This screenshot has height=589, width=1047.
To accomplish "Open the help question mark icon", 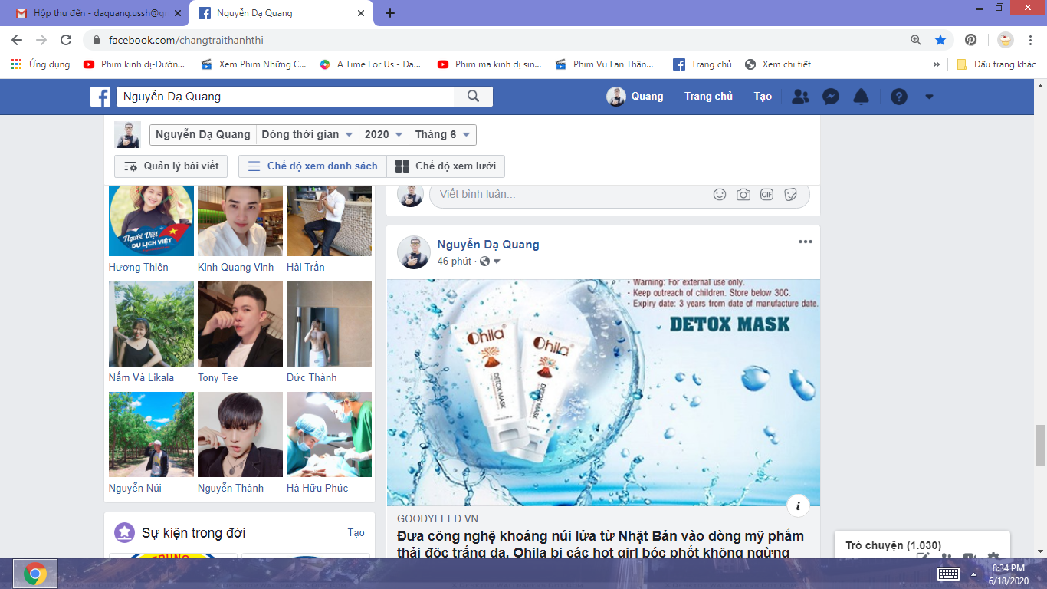I will 899,97.
